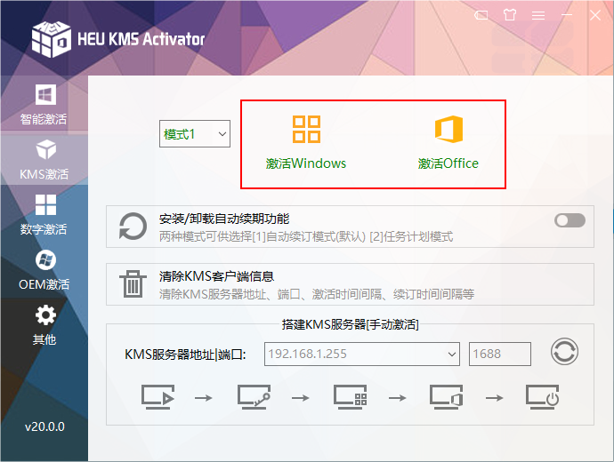Click the monitor with power icon
This screenshot has height=462, width=614.
point(542,397)
